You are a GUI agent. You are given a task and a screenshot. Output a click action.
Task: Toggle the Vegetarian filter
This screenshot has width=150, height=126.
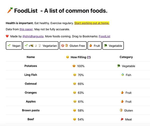point(41,46)
